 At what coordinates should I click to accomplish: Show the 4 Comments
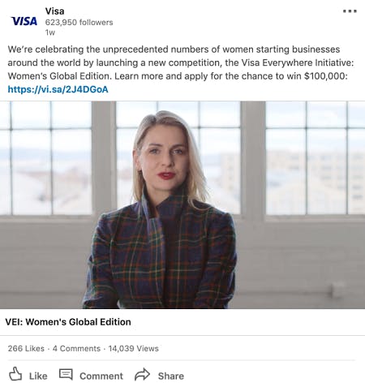coord(76,348)
